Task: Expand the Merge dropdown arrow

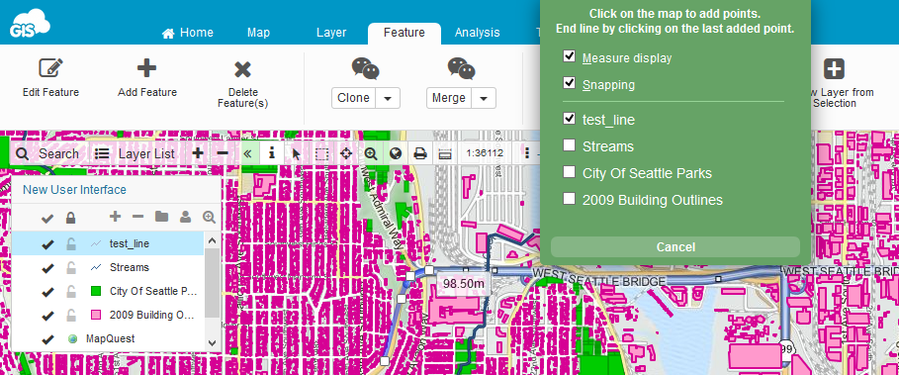Action: tap(484, 98)
